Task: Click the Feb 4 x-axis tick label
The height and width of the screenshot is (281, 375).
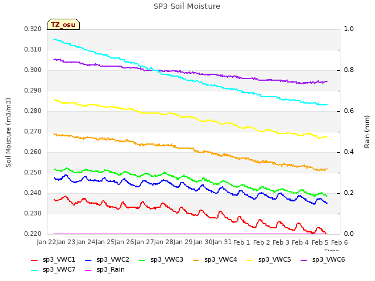Action: 301,242
